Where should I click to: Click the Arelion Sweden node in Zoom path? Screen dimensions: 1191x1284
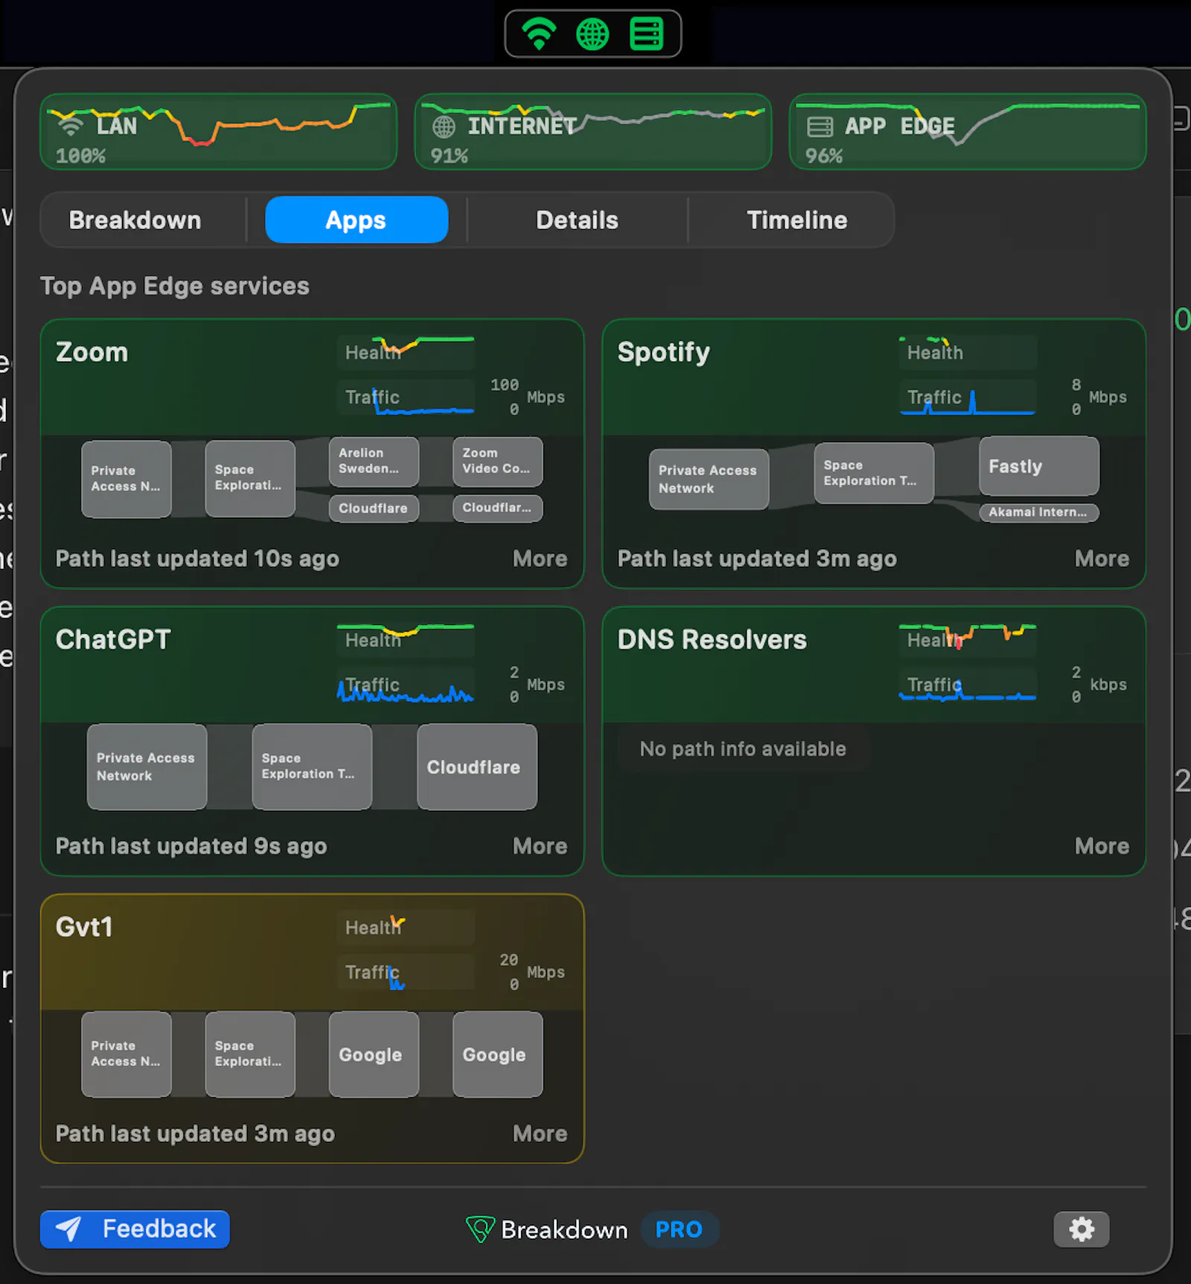(x=374, y=461)
